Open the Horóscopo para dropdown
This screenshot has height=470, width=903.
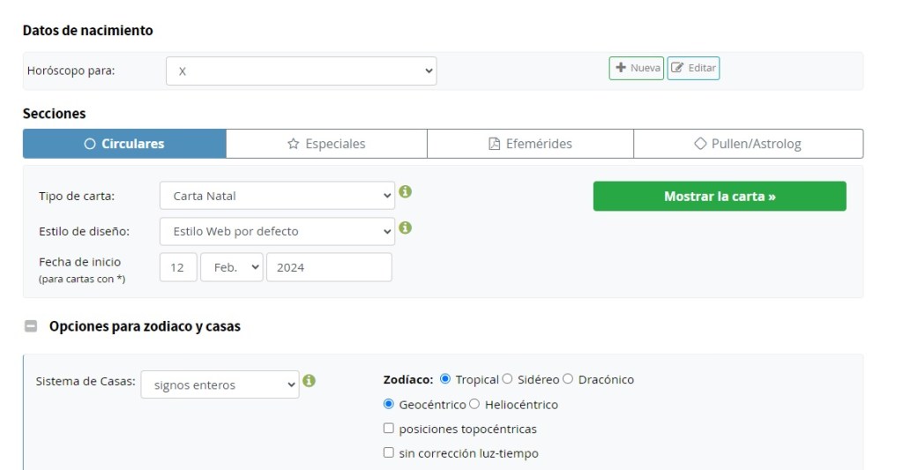301,71
